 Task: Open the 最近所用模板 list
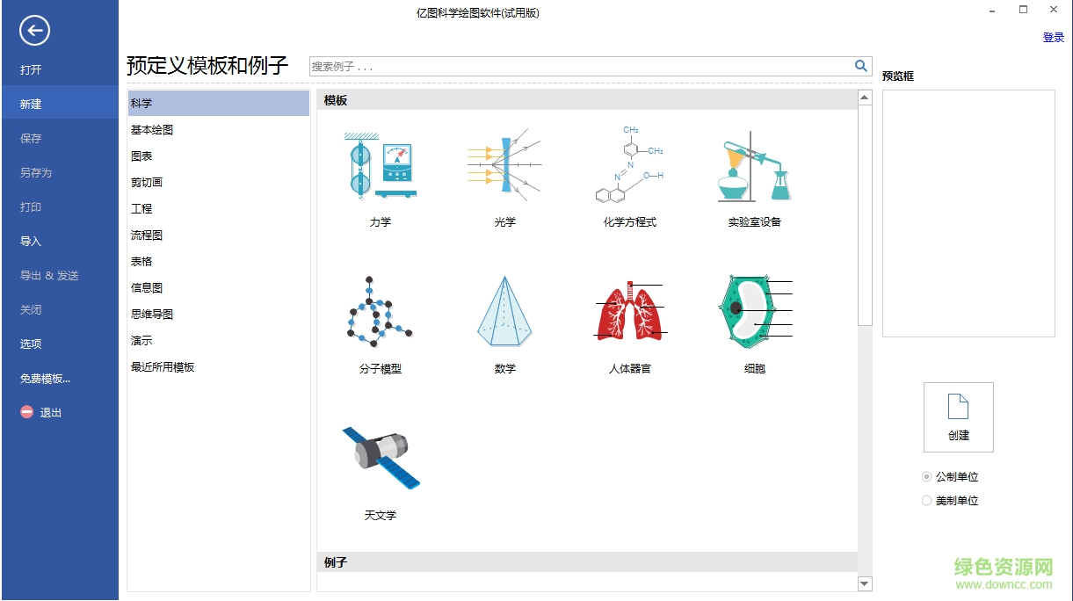[x=163, y=366]
